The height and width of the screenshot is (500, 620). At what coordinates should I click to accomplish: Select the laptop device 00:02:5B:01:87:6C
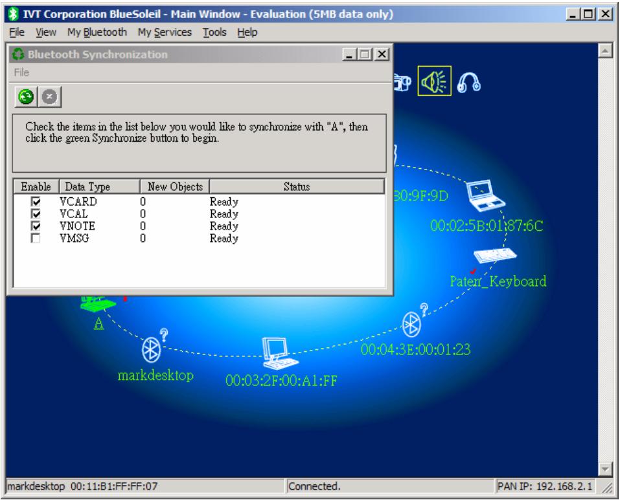click(x=485, y=195)
